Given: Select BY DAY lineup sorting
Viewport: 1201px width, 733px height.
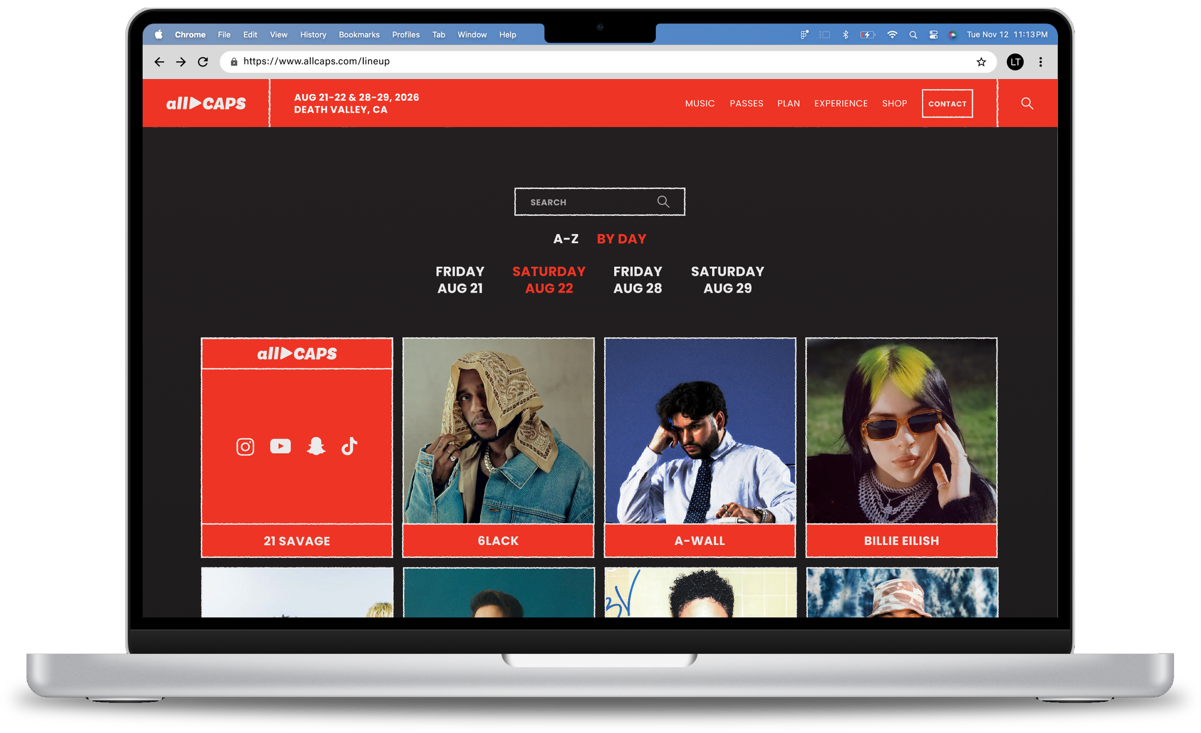Looking at the screenshot, I should 621,239.
